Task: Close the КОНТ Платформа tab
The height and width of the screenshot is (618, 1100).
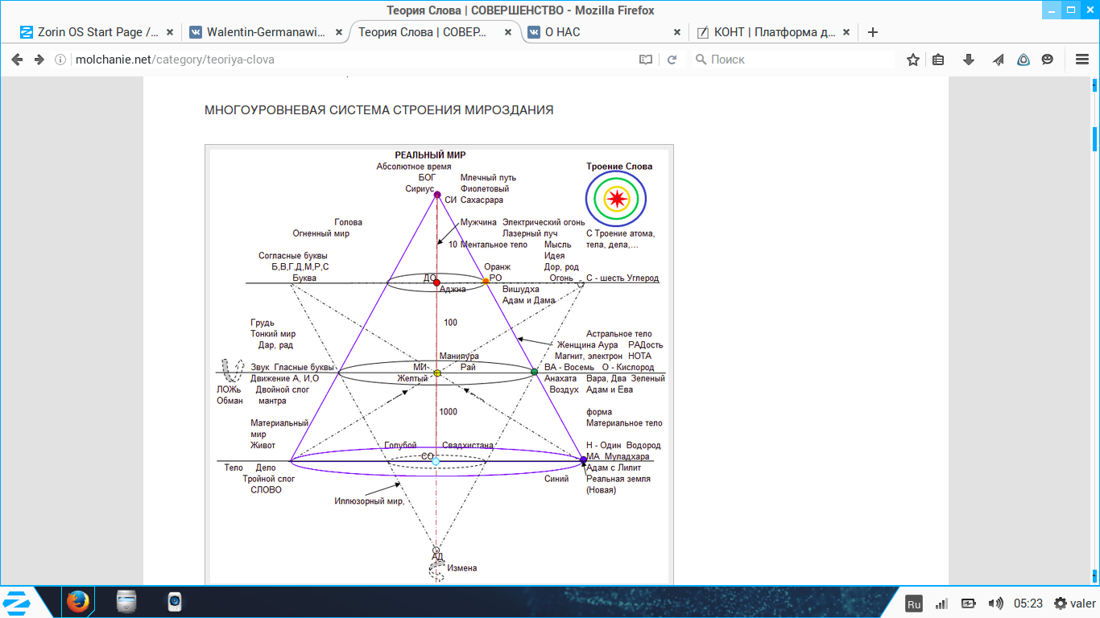Action: click(846, 32)
